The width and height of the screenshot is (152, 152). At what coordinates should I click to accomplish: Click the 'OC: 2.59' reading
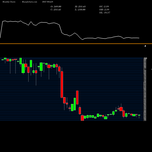104,7
